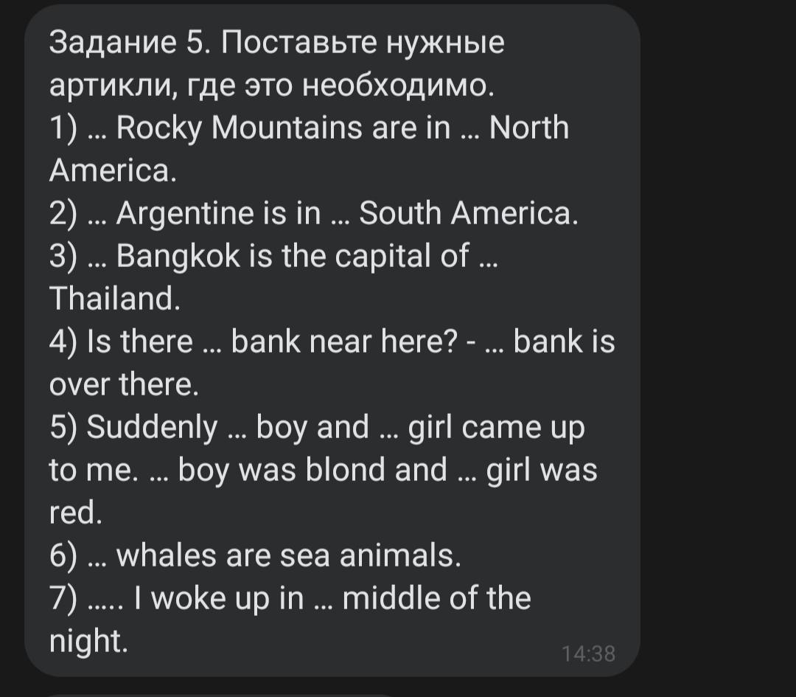The width and height of the screenshot is (796, 697).
Task: Click the word 'red.' in sentence 5
Action: coord(75,513)
